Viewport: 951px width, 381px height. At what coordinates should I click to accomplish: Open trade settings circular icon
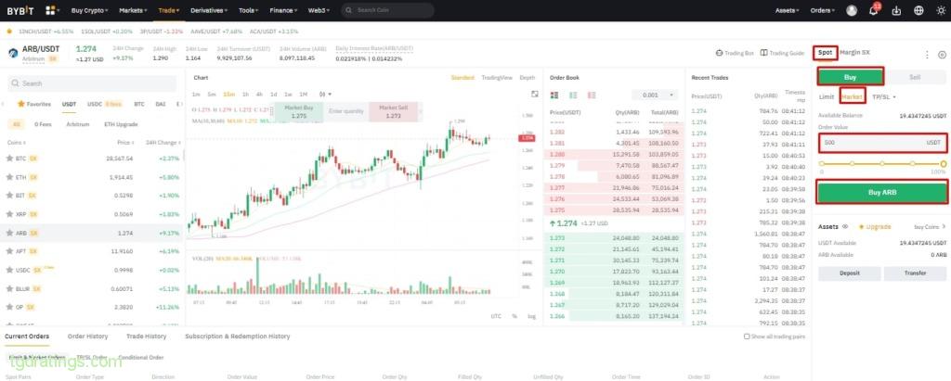[942, 55]
